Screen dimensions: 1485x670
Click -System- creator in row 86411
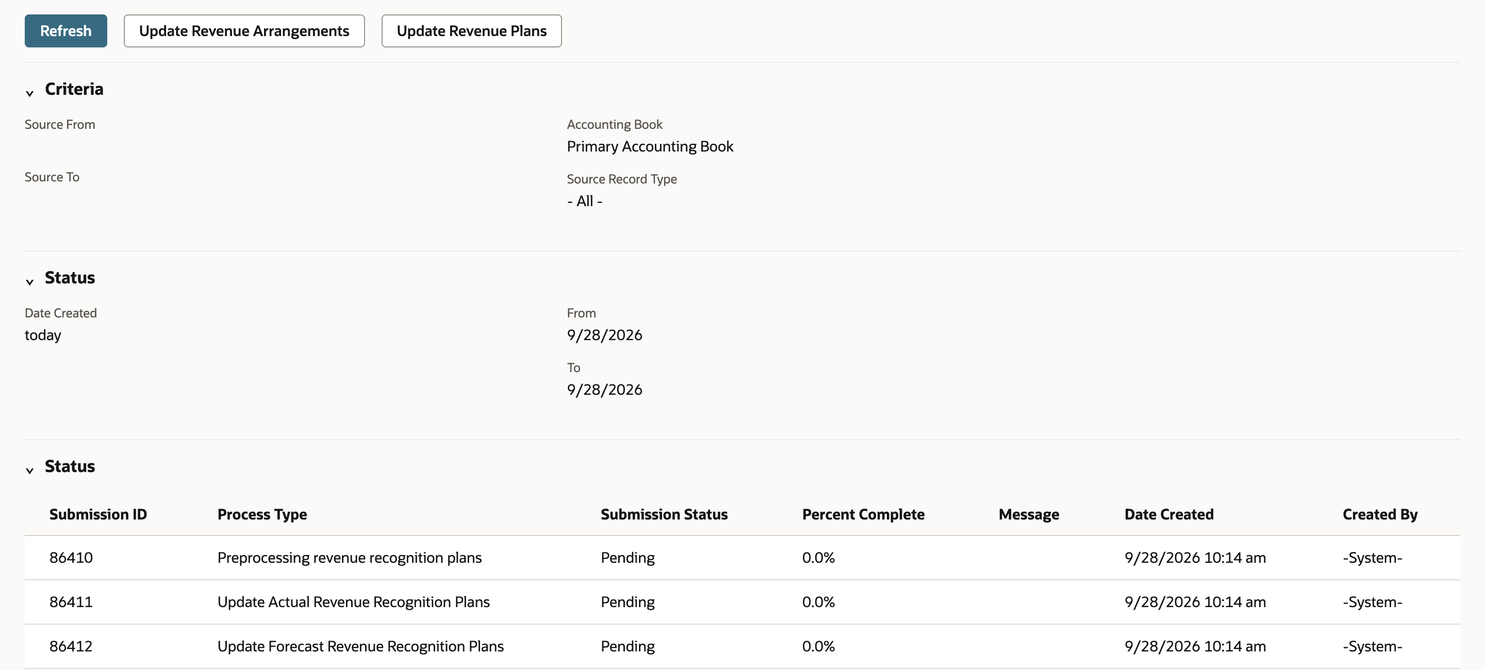pos(1372,601)
